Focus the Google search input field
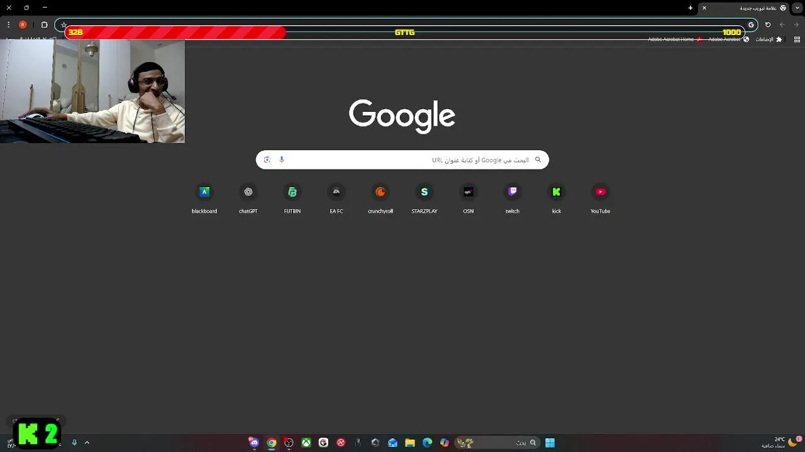The image size is (805, 452). [x=402, y=160]
